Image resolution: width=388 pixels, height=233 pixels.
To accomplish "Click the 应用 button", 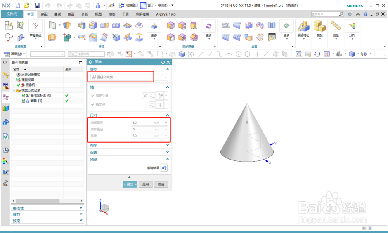I will [x=145, y=184].
